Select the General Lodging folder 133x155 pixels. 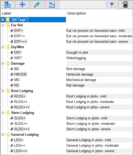click(x=25, y=134)
